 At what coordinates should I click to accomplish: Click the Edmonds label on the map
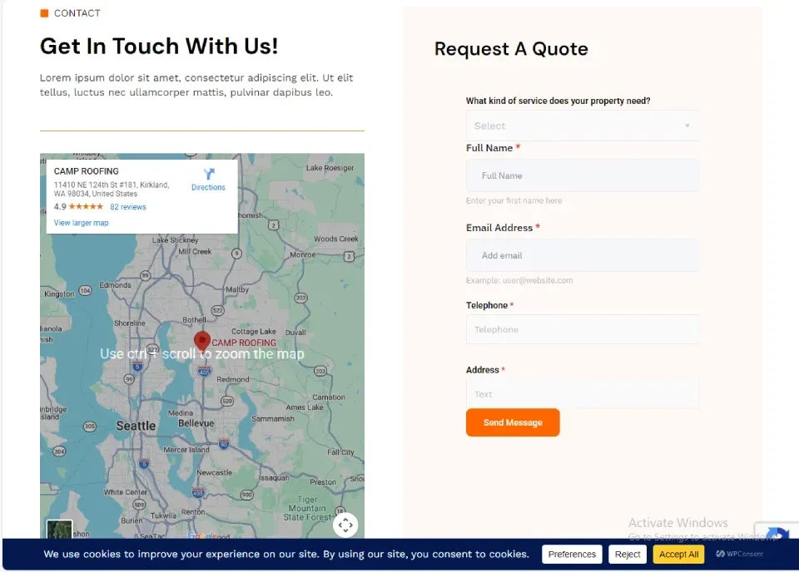[115, 285]
